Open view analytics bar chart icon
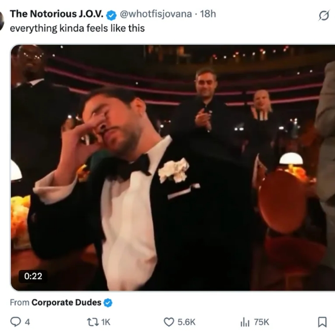335x335 pixels. coord(245,322)
